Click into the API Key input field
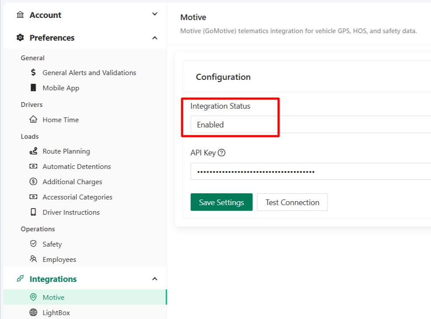The image size is (431, 319). coord(310,172)
